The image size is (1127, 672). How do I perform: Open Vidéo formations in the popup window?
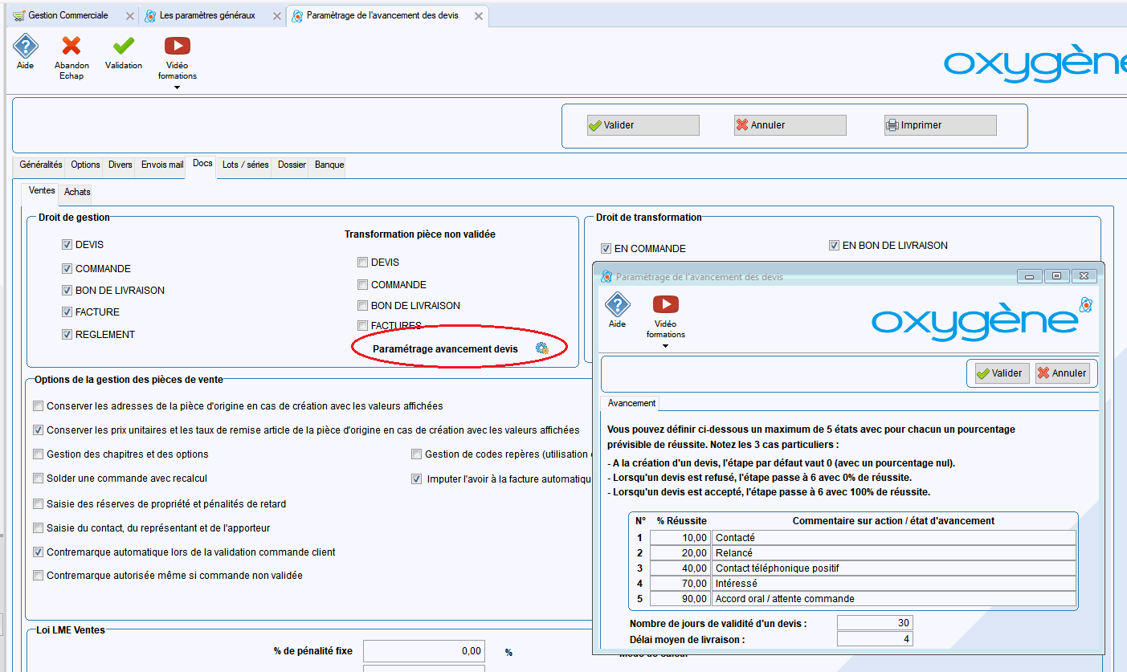[x=665, y=305]
